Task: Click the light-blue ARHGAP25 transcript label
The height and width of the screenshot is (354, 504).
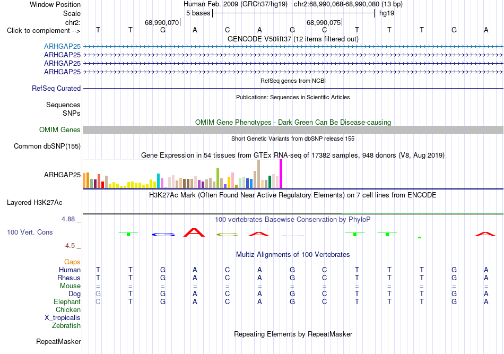Action: tap(63, 46)
